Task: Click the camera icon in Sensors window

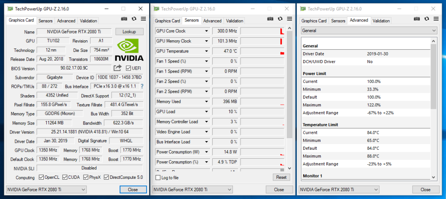Action: click(x=270, y=19)
